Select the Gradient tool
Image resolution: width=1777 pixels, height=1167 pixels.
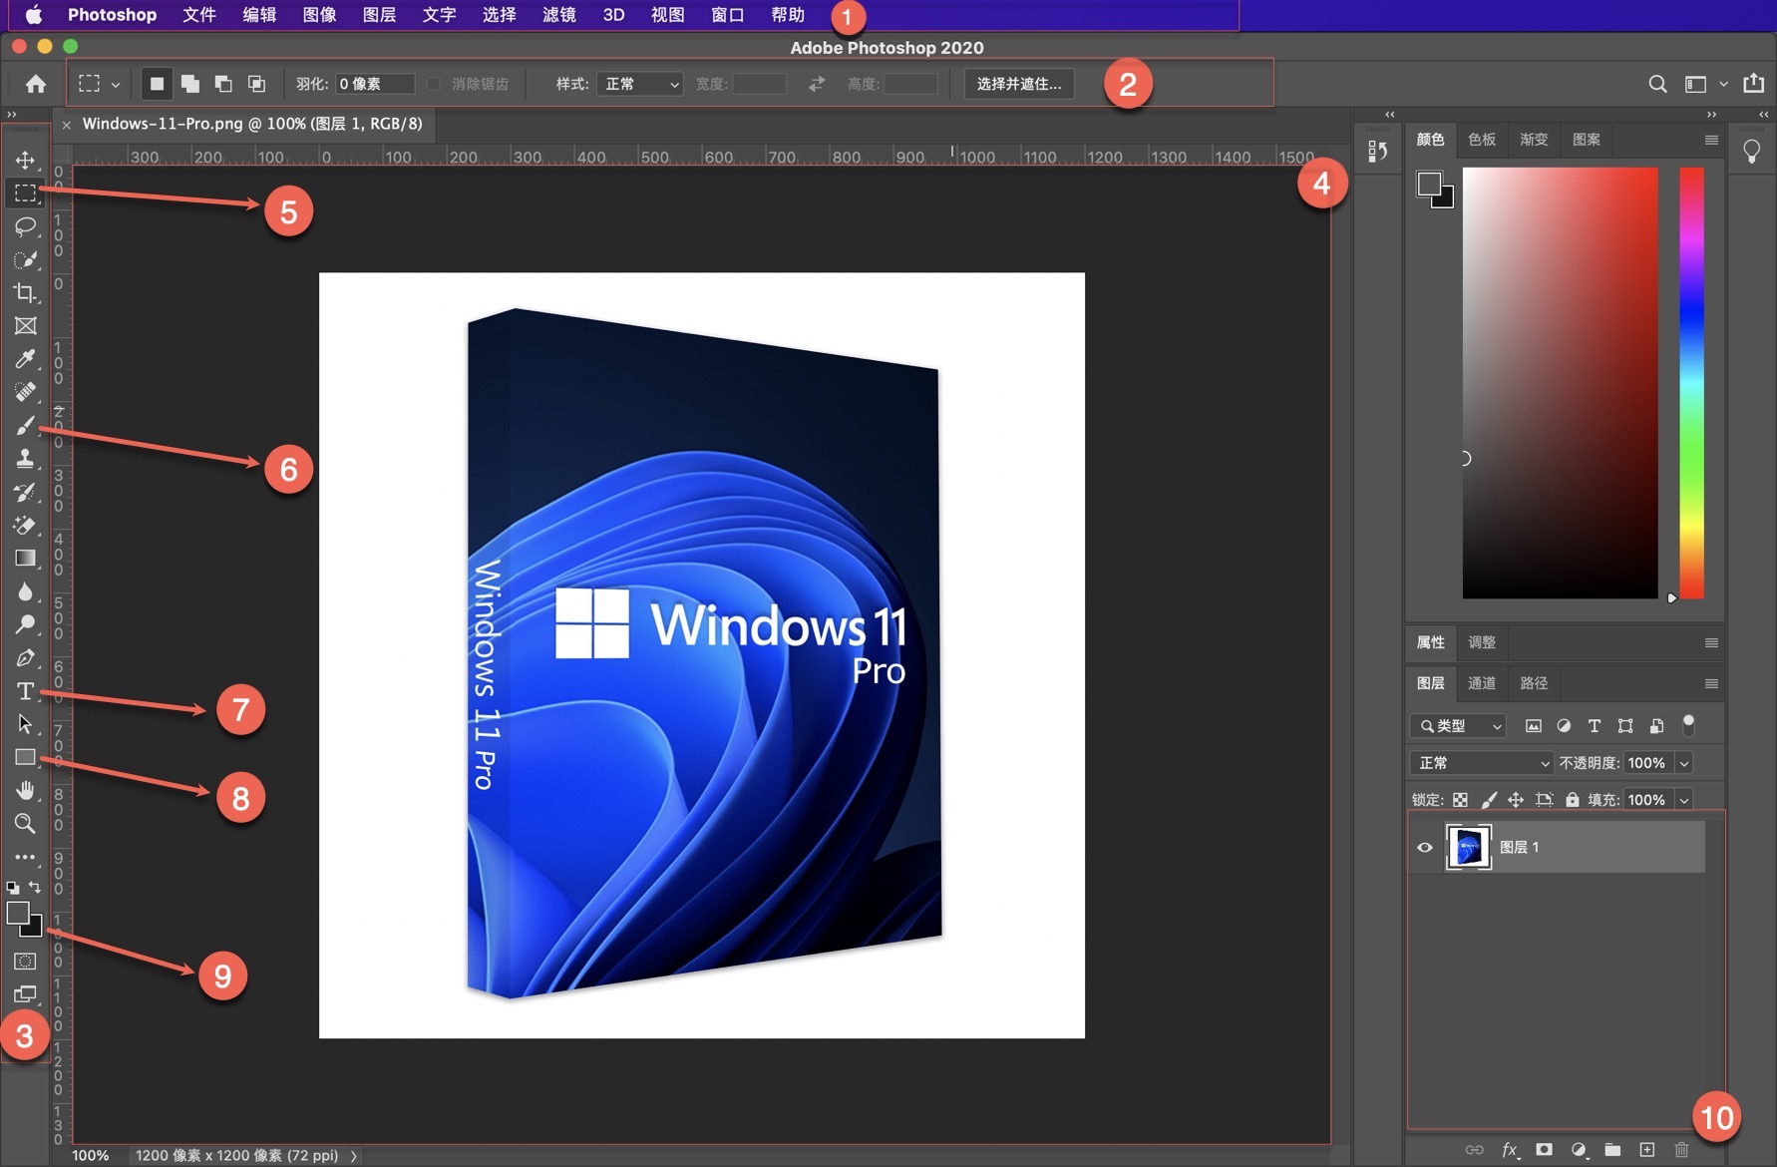(x=25, y=559)
